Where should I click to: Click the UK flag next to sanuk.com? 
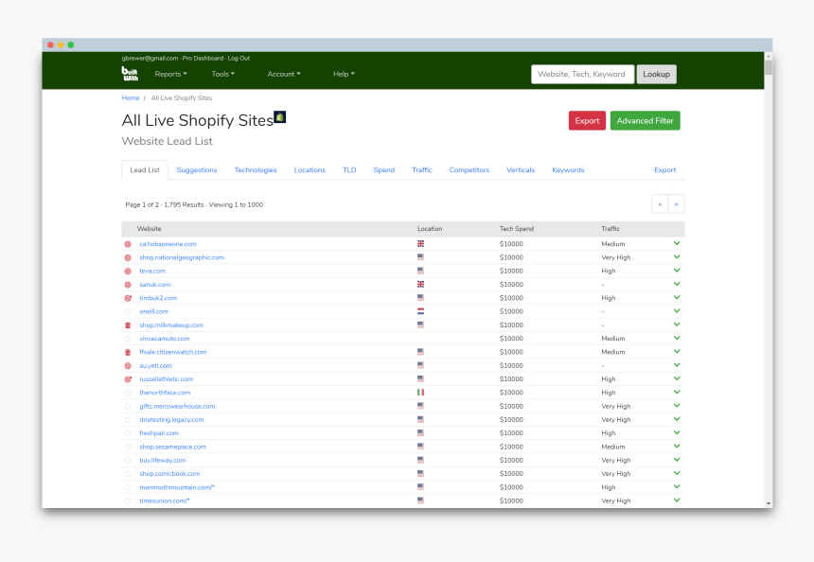420,284
